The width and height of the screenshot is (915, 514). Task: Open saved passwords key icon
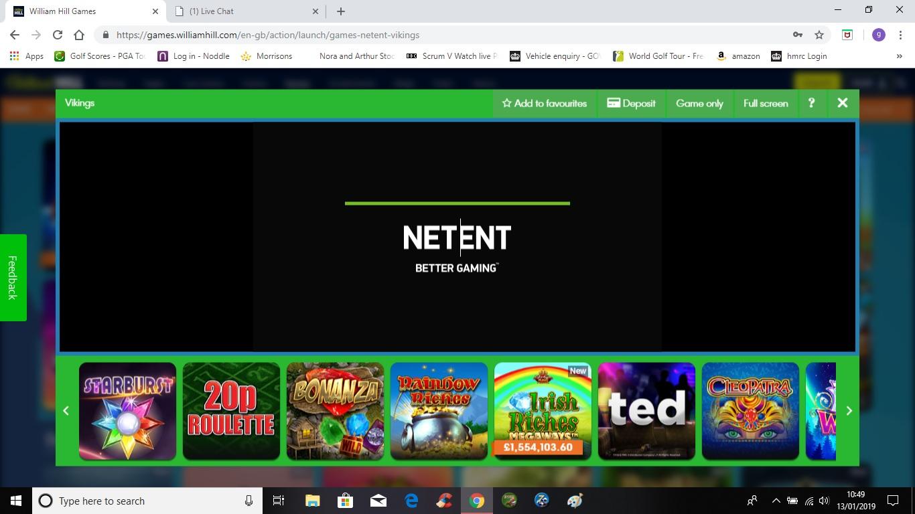click(797, 35)
